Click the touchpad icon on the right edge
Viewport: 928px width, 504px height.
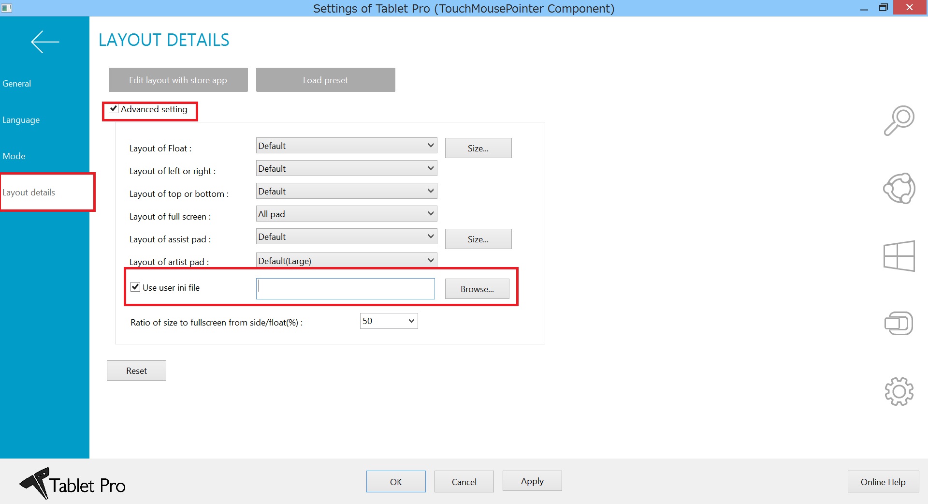coord(899,323)
